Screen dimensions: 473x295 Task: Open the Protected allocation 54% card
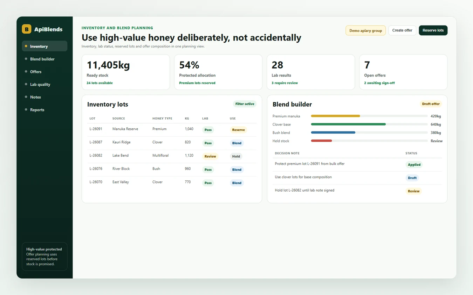218,72
